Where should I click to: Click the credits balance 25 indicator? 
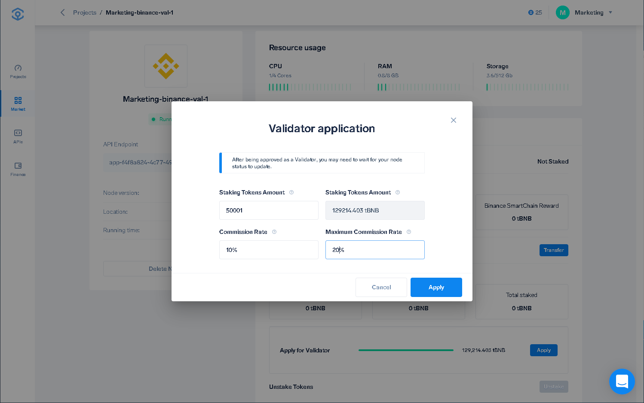[x=535, y=12]
